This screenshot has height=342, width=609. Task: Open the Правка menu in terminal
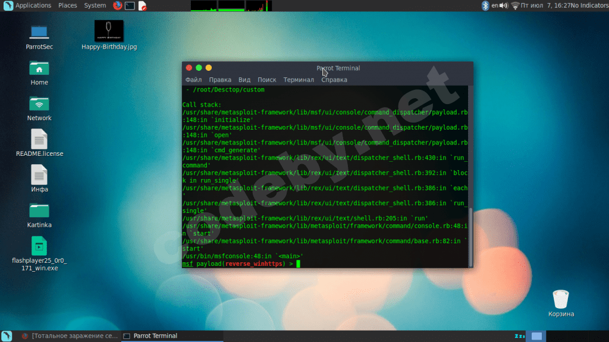220,80
